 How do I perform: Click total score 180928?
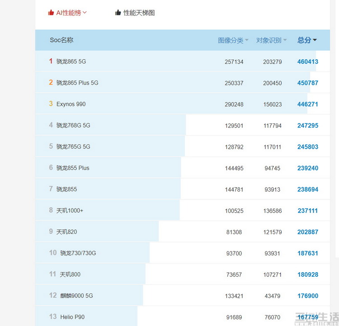[x=308, y=275]
